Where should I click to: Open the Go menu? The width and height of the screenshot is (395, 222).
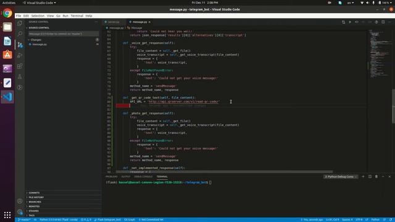pos(58,15)
